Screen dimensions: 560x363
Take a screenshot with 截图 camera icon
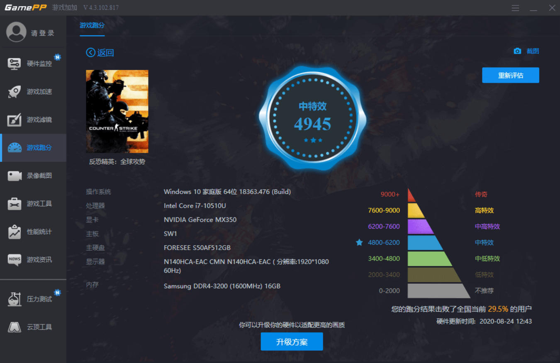(517, 51)
